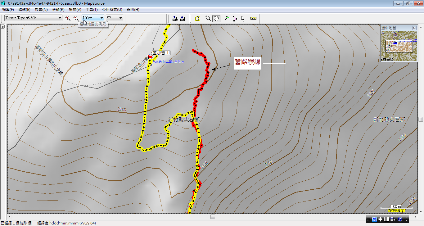
Task: Expand the left side panel arrow
Action: point(3,27)
